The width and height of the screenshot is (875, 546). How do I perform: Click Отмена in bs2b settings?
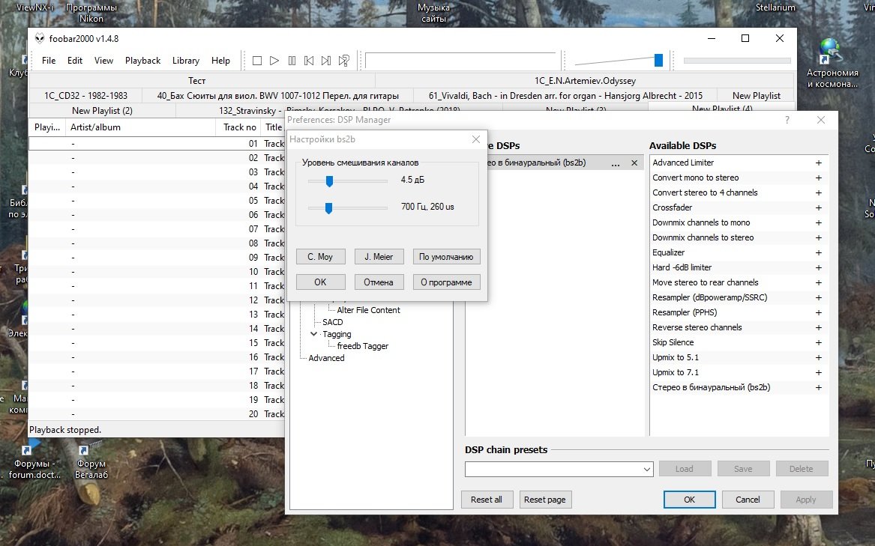point(379,282)
